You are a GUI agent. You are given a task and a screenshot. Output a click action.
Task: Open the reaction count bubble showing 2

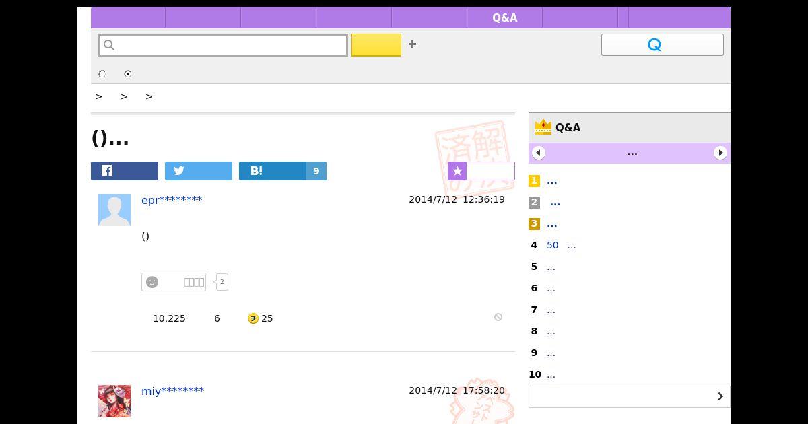222,282
